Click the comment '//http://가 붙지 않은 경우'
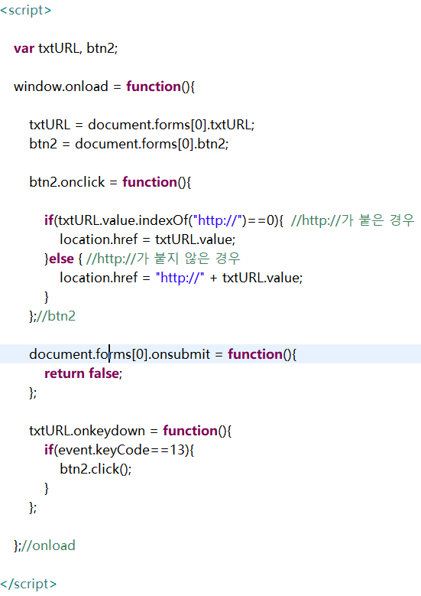 click(164, 259)
